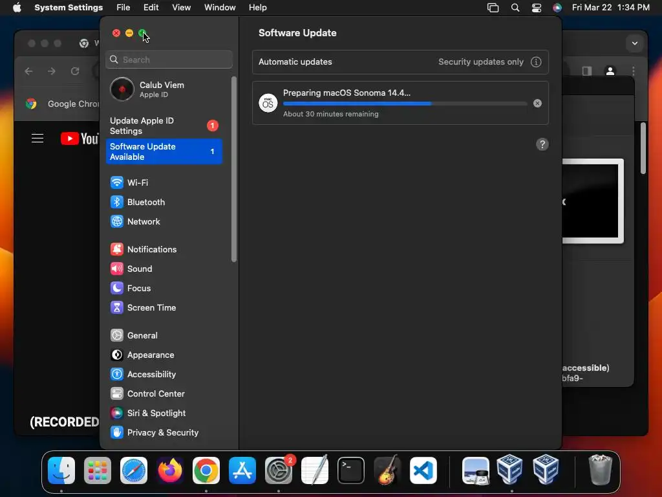The width and height of the screenshot is (662, 497).
Task: Toggle Chrome side panel icon
Action: click(587, 71)
